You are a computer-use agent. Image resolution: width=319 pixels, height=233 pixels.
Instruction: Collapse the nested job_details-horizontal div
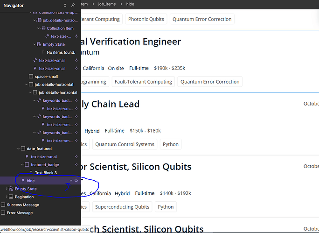click(30, 92)
